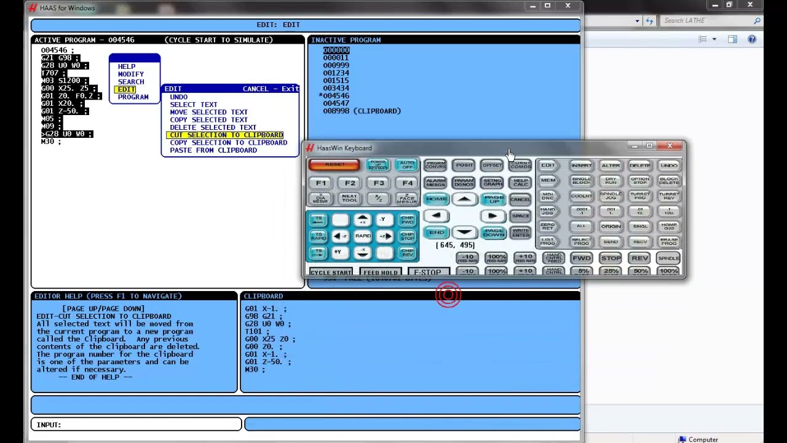Jog with the +Z right arrow key

pos(385,236)
